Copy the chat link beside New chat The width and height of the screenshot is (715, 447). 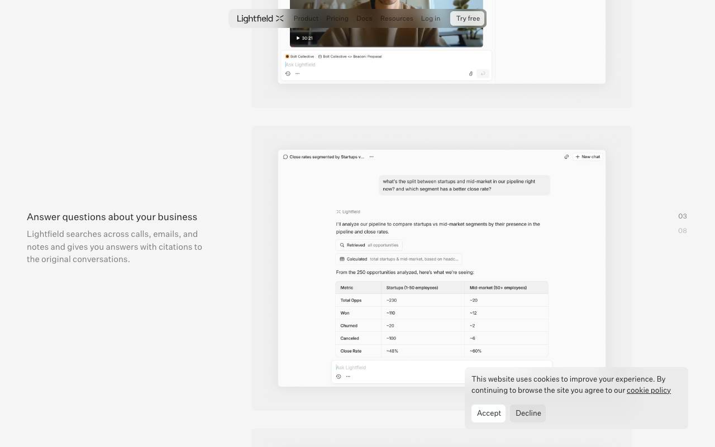click(x=566, y=157)
